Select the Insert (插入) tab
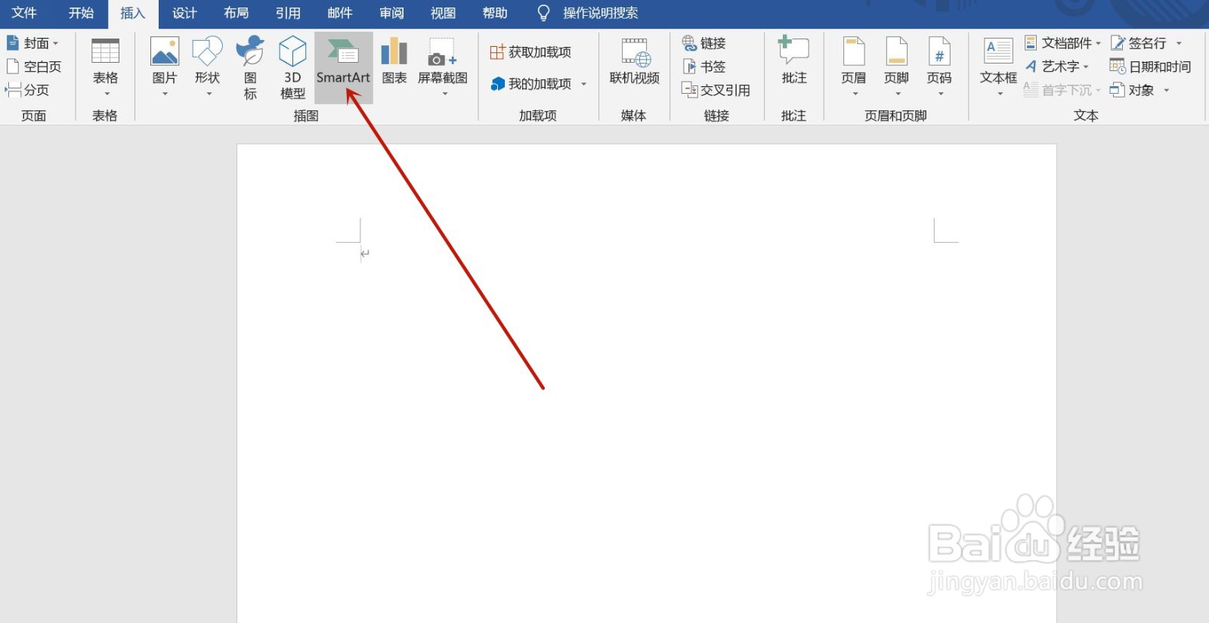 click(132, 13)
